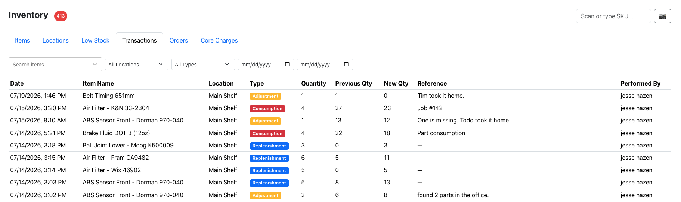Open the Core Charges tab

(x=219, y=40)
